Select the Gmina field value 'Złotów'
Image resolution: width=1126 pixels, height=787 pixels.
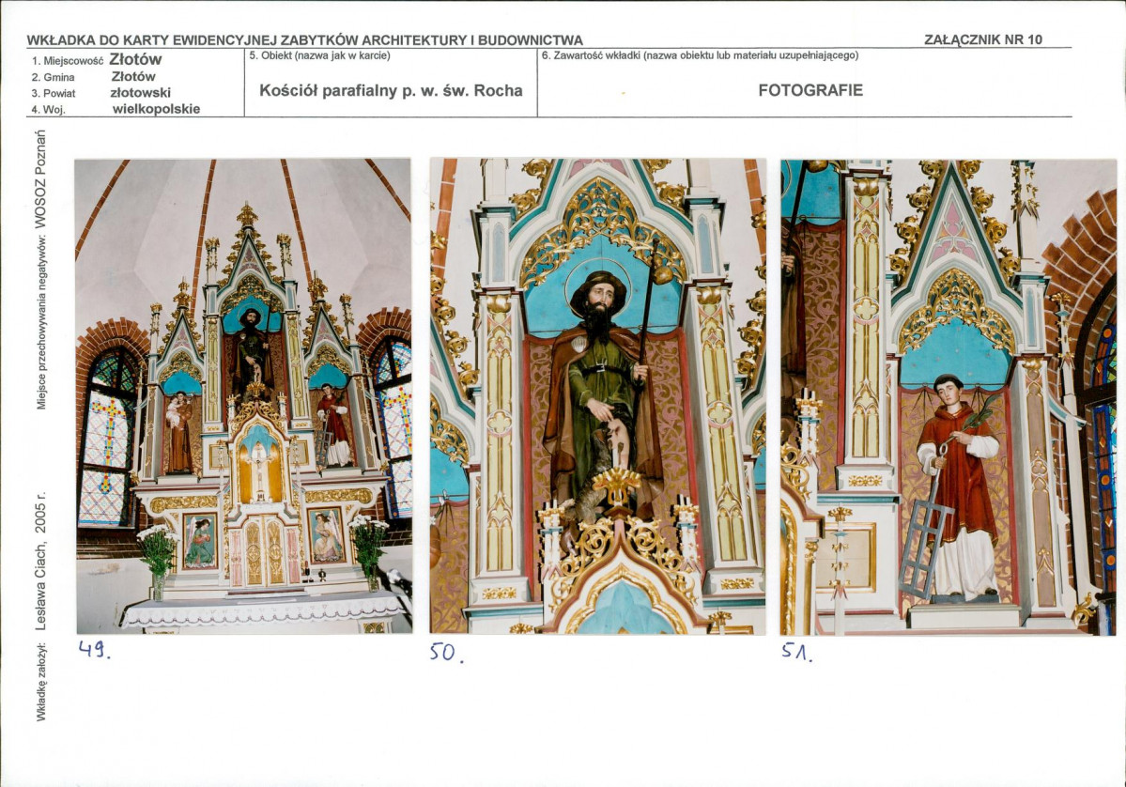(x=133, y=76)
